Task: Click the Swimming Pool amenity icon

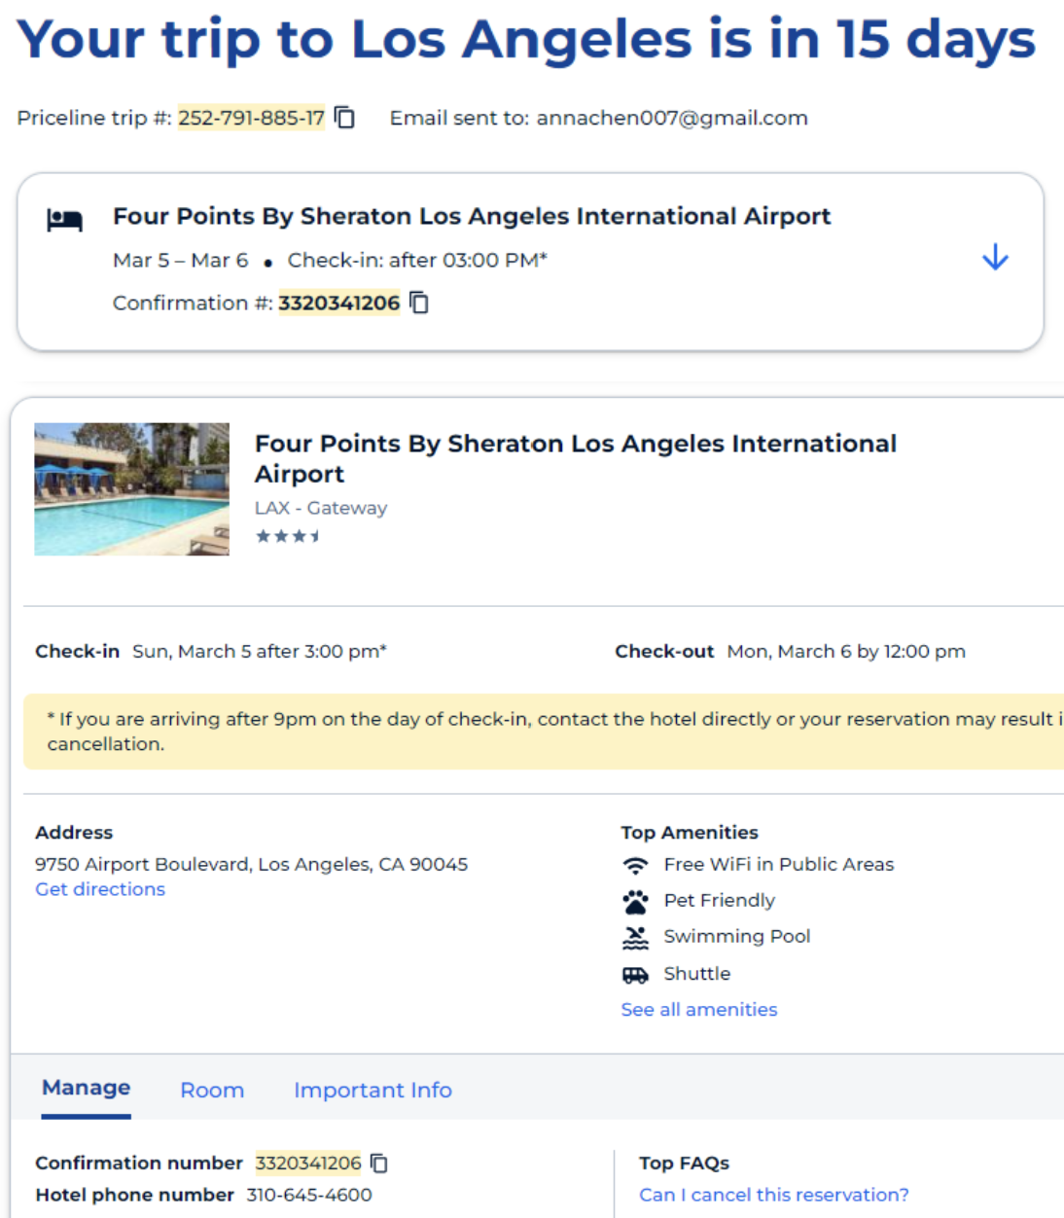Action: coord(635,938)
